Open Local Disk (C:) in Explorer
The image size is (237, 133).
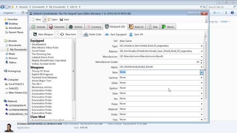click(x=16, y=84)
